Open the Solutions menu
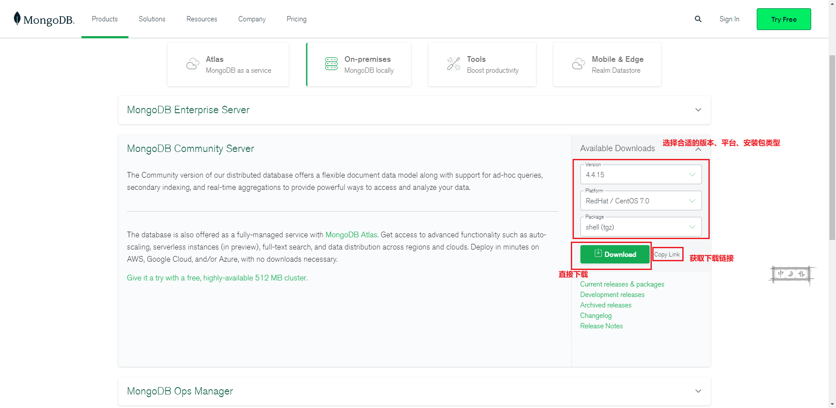The height and width of the screenshot is (408, 836). (152, 19)
